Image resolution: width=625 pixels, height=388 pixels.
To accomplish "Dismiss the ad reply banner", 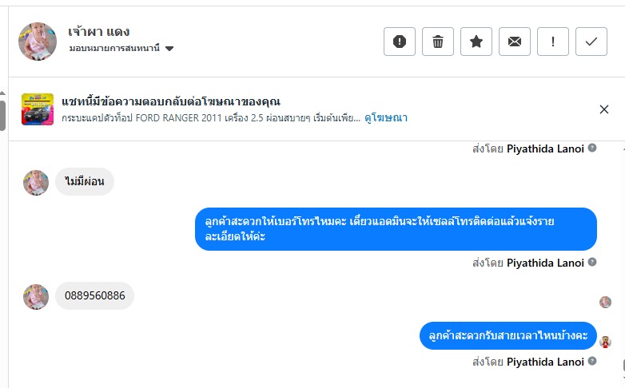I will [x=604, y=109].
